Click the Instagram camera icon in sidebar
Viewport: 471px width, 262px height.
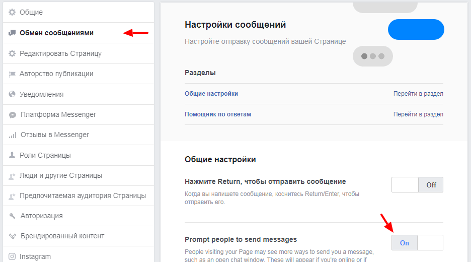click(x=12, y=256)
